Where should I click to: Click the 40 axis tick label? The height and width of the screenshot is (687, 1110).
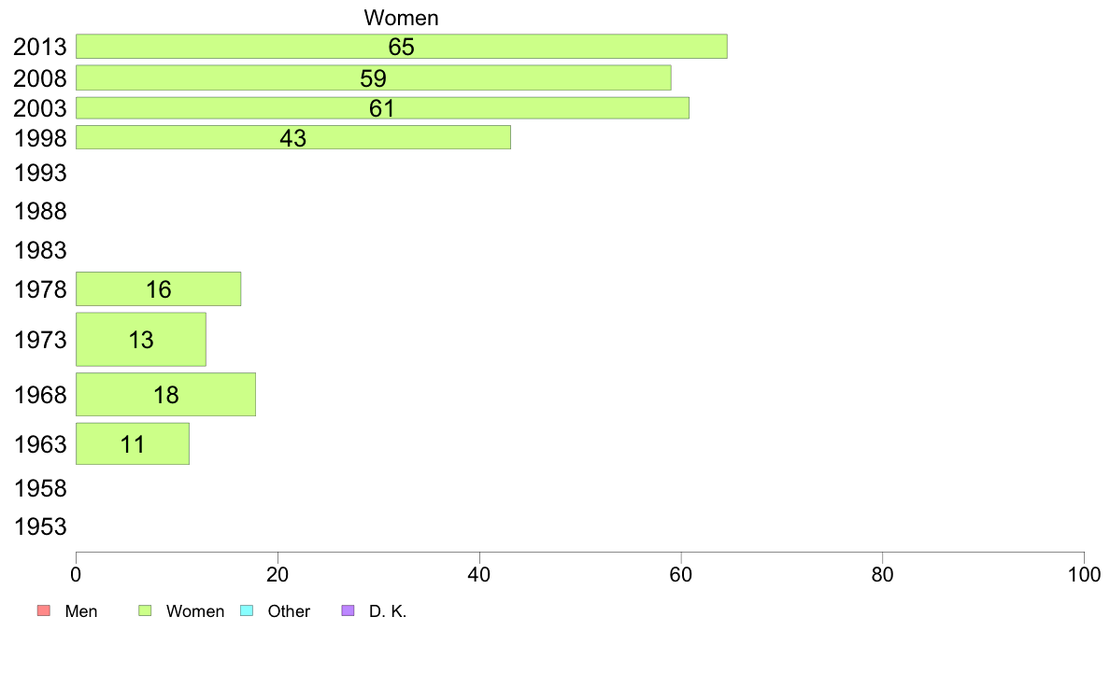point(479,574)
